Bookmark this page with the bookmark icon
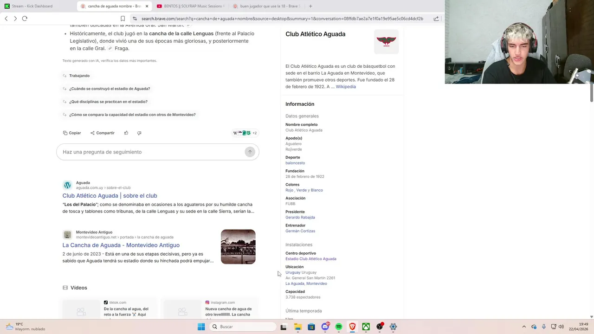The height and width of the screenshot is (334, 594). point(123,19)
